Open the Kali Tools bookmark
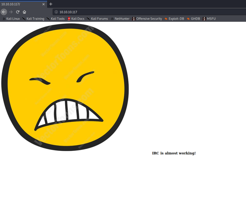Image resolution: width=246 pixels, height=201 pixels. pos(56,19)
